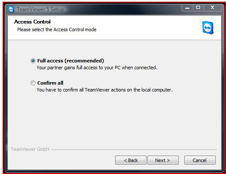Select the Confirm all radio circle

(x=33, y=83)
